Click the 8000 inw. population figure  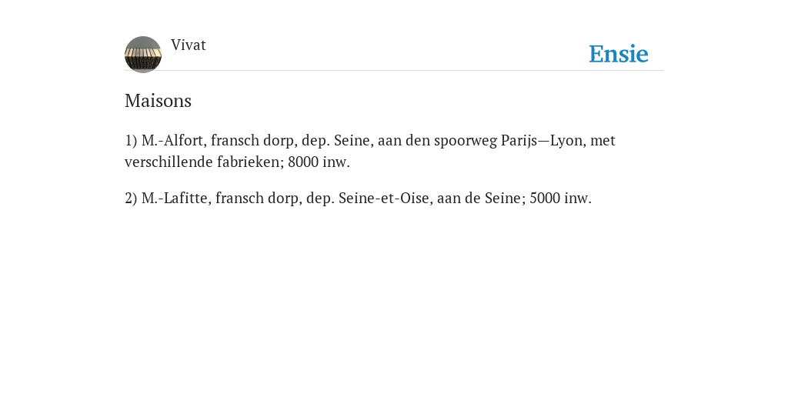pyautogui.click(x=319, y=162)
